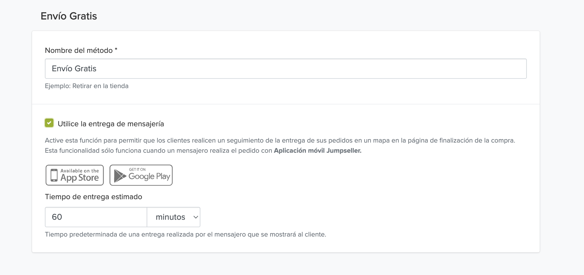Click the Active esta función description line
584x275 pixels.
pos(280,140)
